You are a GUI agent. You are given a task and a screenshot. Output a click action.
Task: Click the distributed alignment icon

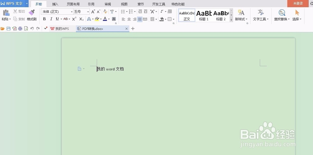click(145, 19)
